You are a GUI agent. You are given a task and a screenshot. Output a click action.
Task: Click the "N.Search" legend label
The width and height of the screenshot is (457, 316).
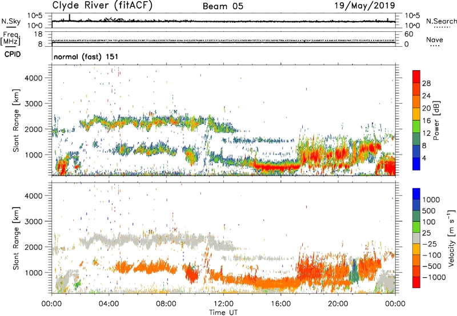[442, 21]
